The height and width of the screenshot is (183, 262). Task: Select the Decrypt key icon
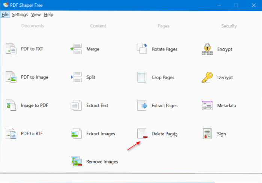[207, 77]
